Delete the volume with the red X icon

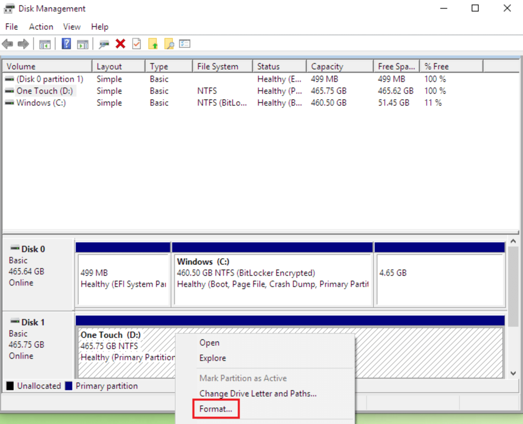pos(120,44)
